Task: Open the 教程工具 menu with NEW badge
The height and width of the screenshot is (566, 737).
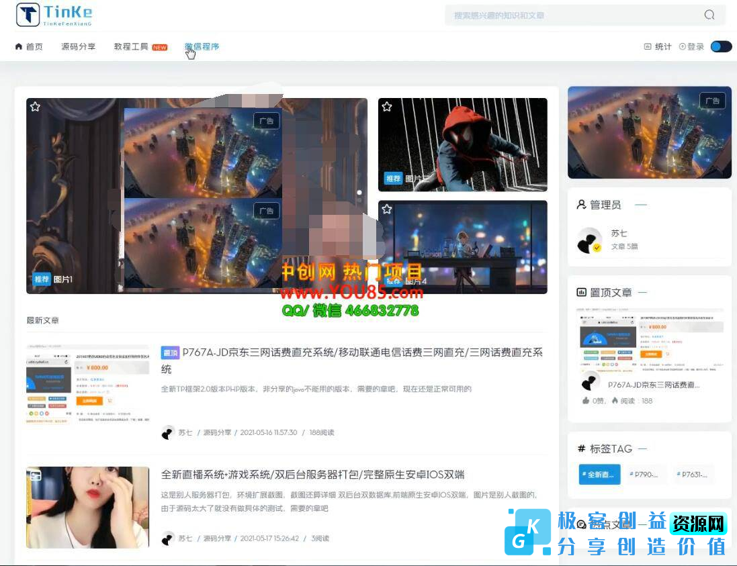Action: (132, 46)
